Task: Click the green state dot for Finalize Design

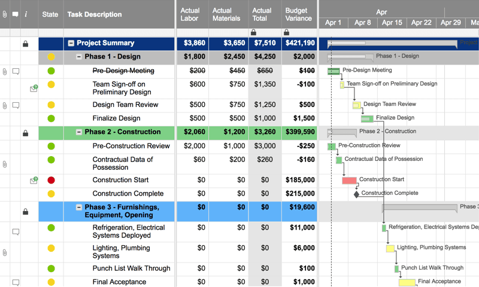Action: [51, 118]
